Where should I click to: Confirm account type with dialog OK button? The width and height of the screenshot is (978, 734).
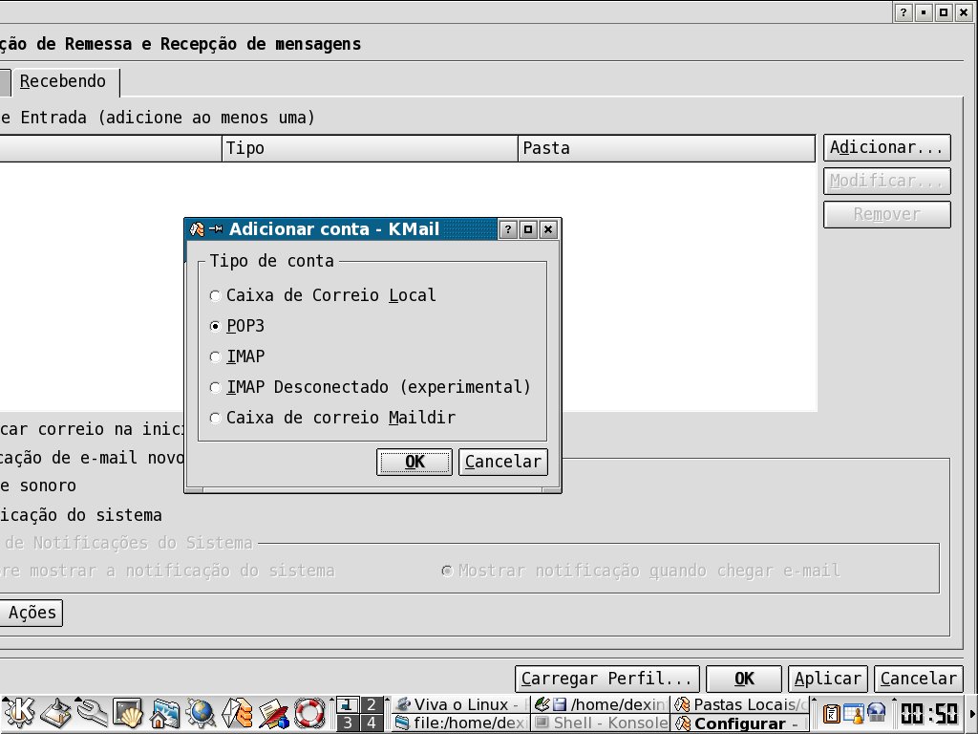[415, 462]
